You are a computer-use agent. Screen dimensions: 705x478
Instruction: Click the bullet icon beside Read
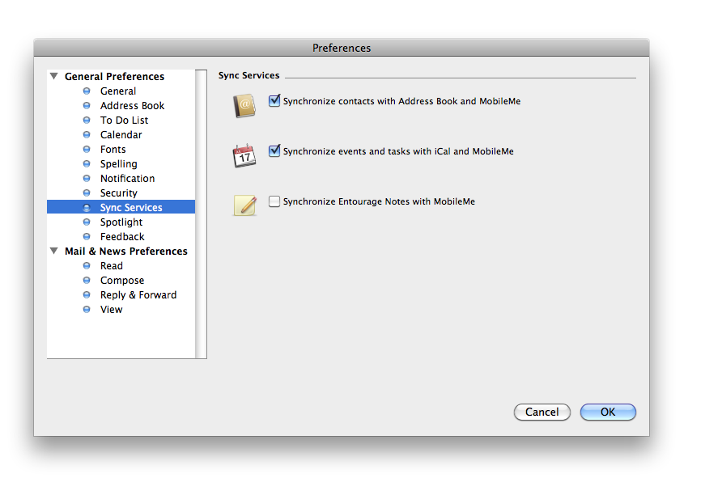tap(87, 265)
